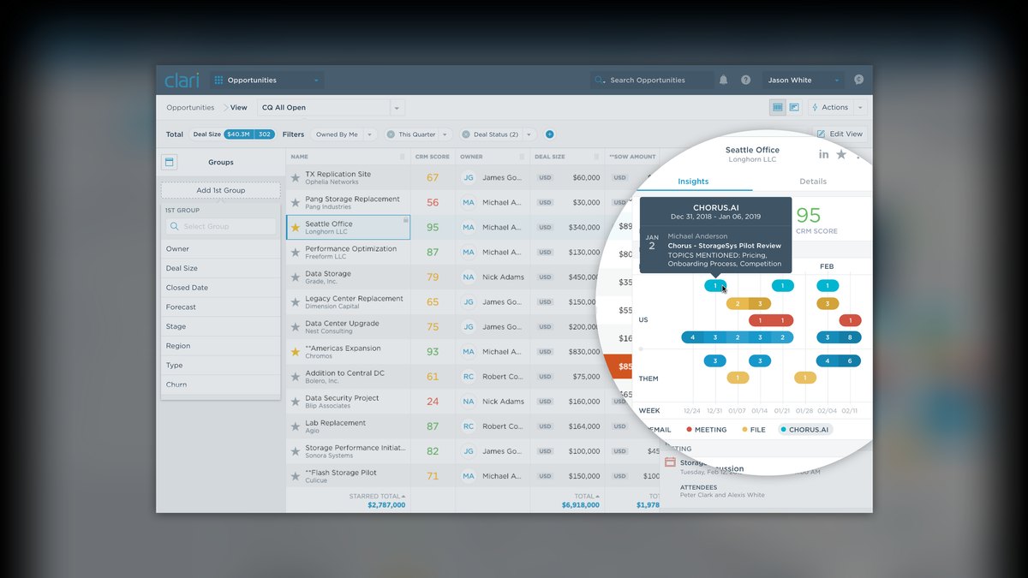Star the TX Replication Site opportunity
The width and height of the screenshot is (1028, 578).
click(296, 177)
